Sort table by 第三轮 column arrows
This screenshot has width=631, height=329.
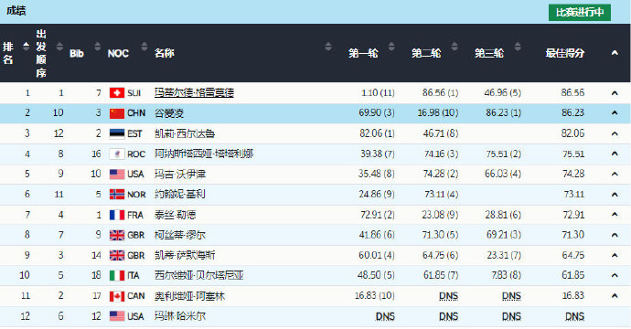(x=518, y=47)
